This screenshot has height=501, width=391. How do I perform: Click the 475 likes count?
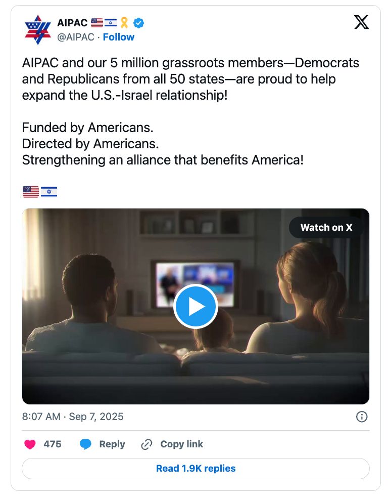coord(53,444)
